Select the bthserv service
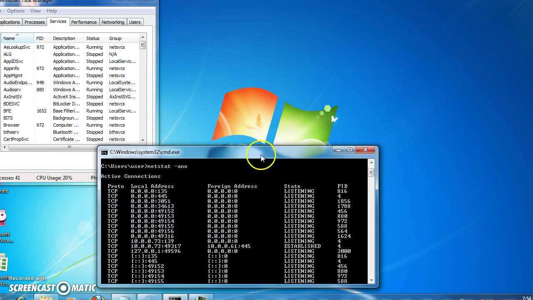Screen dimensions: 533x300 point(70,132)
